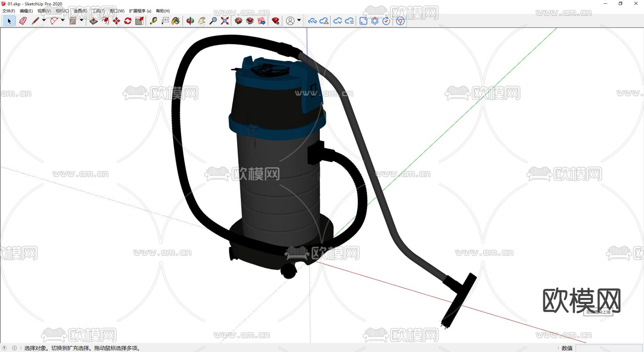Click the 动画渲染上线 button
Viewport: 644px width, 352px height.
(x=598, y=312)
